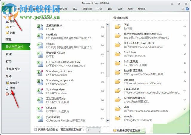Open the 3161155535 temp folder location
This screenshot has width=191, height=135.
[150, 91]
